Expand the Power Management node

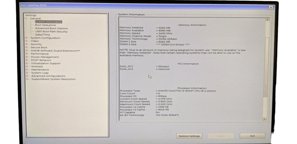(x=26, y=57)
